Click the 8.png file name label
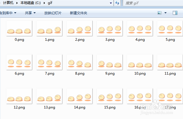 pos(80,73)
